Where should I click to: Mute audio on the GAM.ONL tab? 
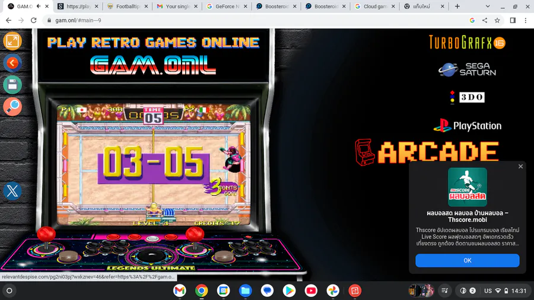click(x=39, y=6)
